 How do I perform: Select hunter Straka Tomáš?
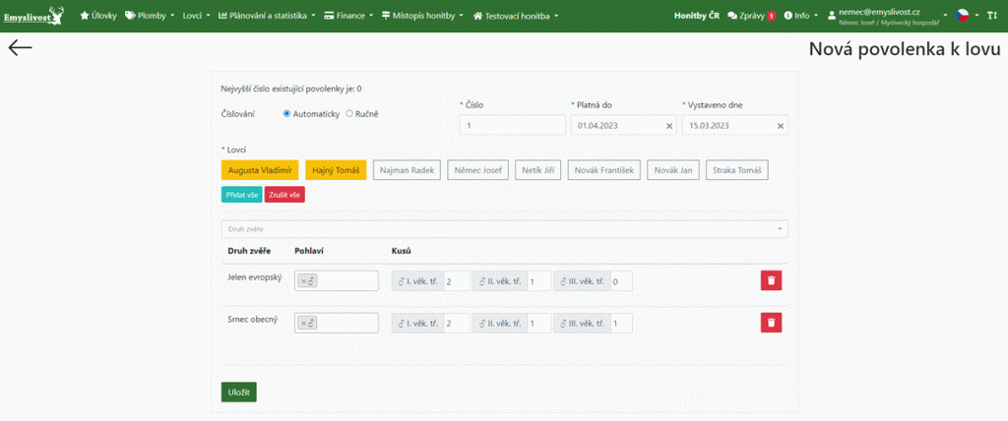[736, 170]
